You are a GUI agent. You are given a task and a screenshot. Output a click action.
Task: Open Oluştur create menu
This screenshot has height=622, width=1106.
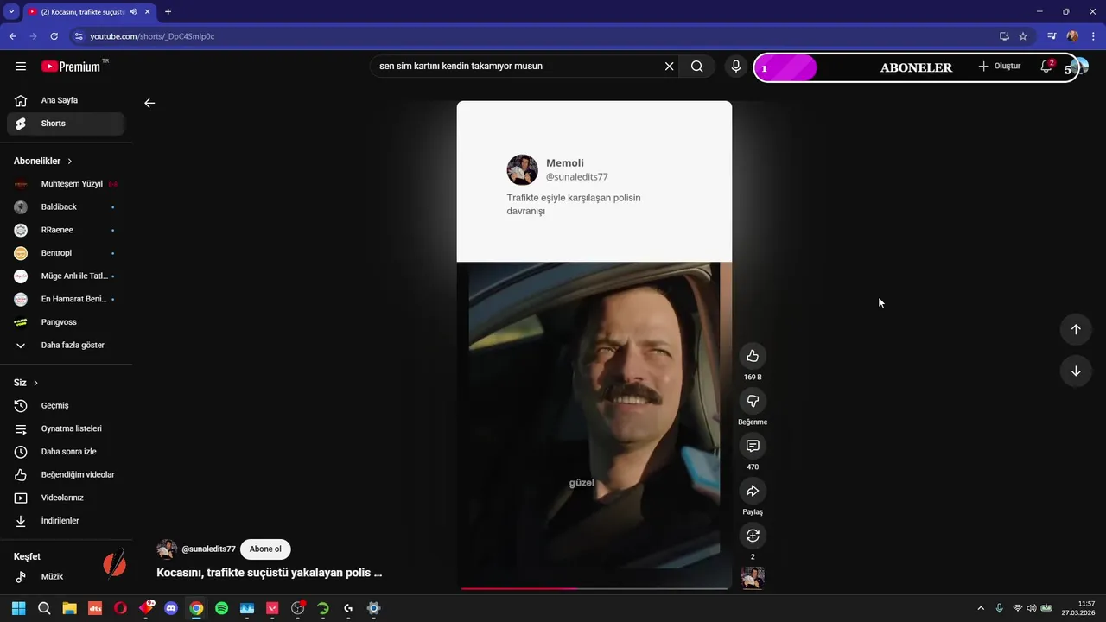tap(999, 67)
